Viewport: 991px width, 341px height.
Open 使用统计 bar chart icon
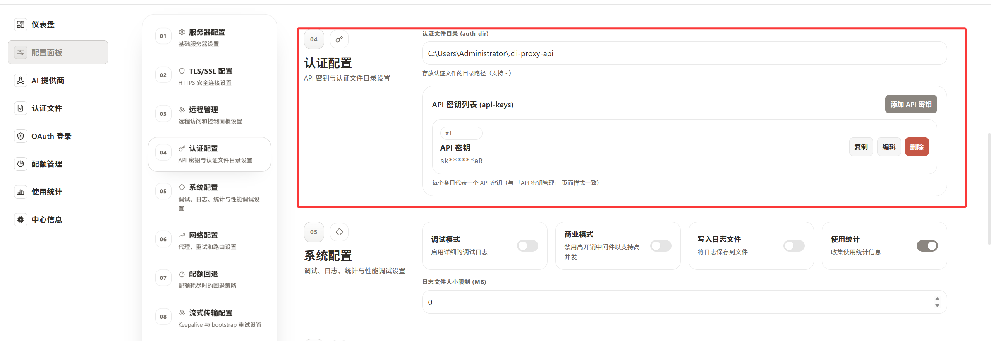pyautogui.click(x=21, y=192)
